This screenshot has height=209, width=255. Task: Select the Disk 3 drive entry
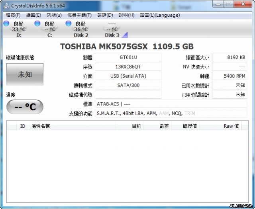coord(112,29)
